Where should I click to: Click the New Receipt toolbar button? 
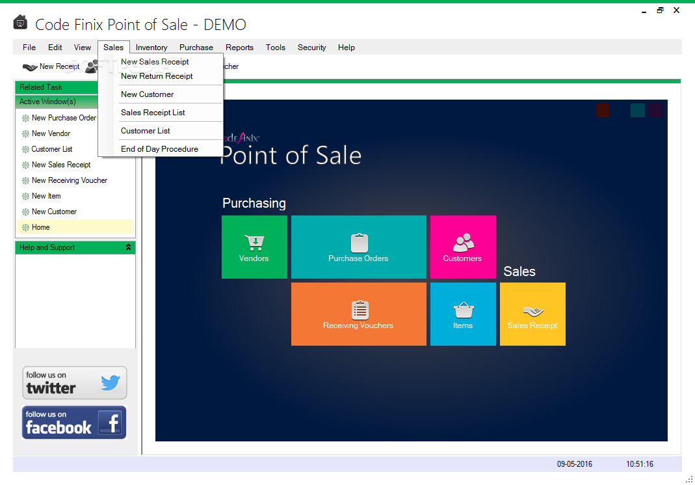point(51,66)
